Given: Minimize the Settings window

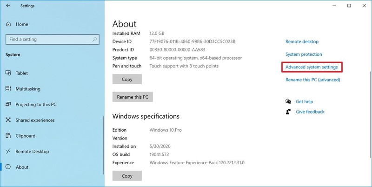Looking at the screenshot, I should point(334,6).
